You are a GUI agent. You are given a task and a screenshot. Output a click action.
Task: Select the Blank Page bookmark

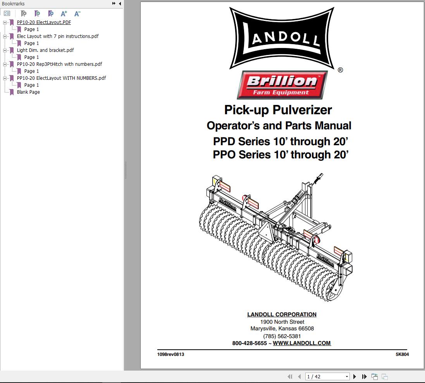(29, 92)
